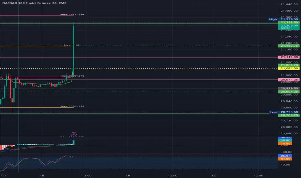This screenshot has width=301, height=178.
Task: Click the date label 17 on time axis
Action: [213, 175]
